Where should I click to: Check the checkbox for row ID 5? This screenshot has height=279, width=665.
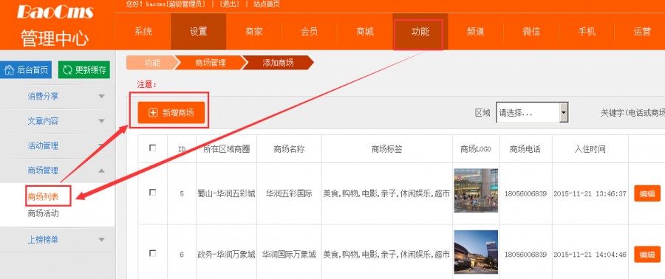pyautogui.click(x=153, y=193)
